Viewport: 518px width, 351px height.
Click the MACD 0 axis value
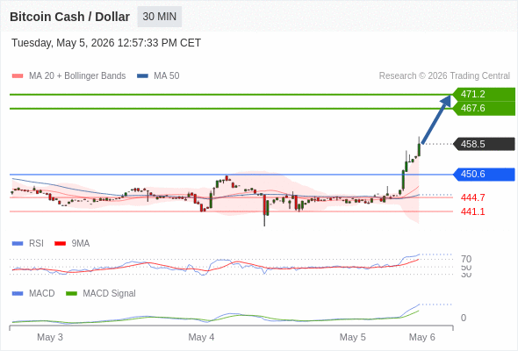464,318
